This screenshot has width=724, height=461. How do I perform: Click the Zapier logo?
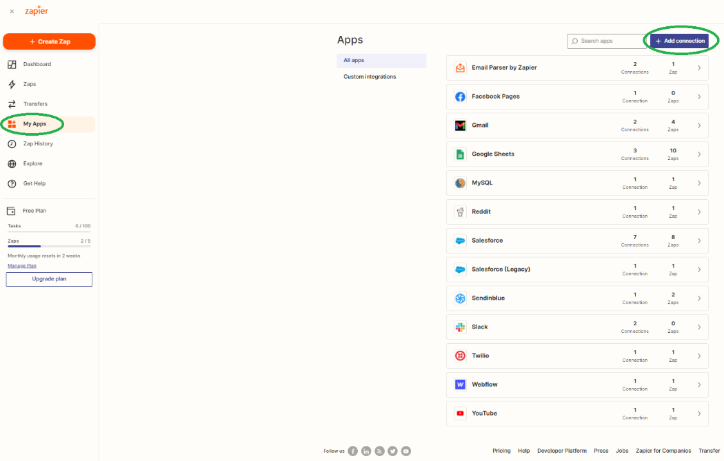[37, 11]
